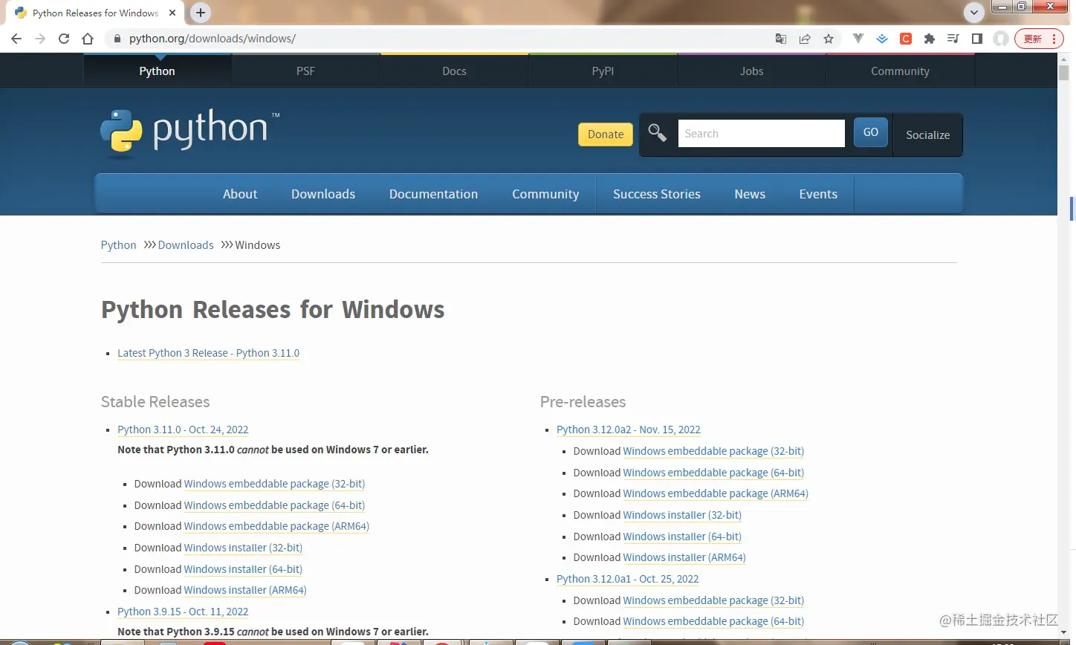The width and height of the screenshot is (1076, 645).
Task: Open Google Translate for this page
Action: click(x=781, y=39)
